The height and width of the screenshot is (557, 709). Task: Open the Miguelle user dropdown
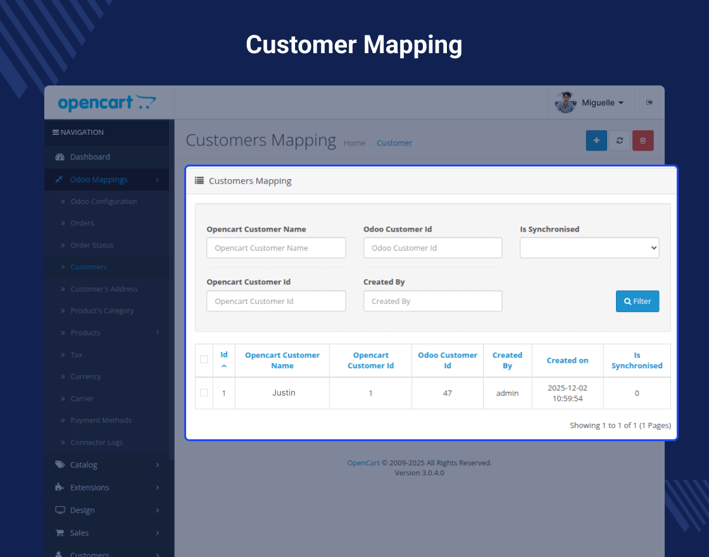[x=602, y=103]
